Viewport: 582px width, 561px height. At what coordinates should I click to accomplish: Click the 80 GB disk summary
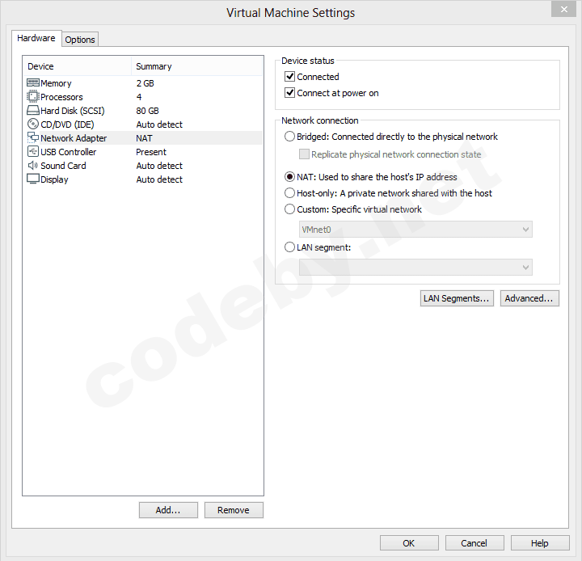147,111
